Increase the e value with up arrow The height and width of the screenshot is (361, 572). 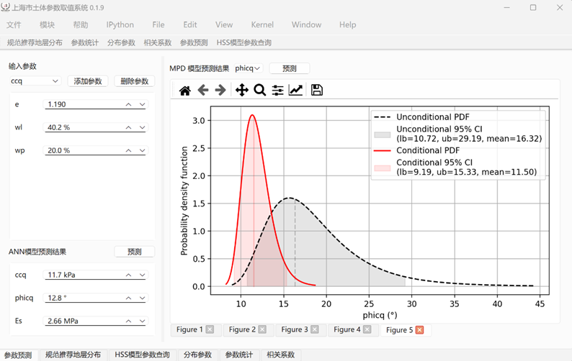[x=128, y=105]
